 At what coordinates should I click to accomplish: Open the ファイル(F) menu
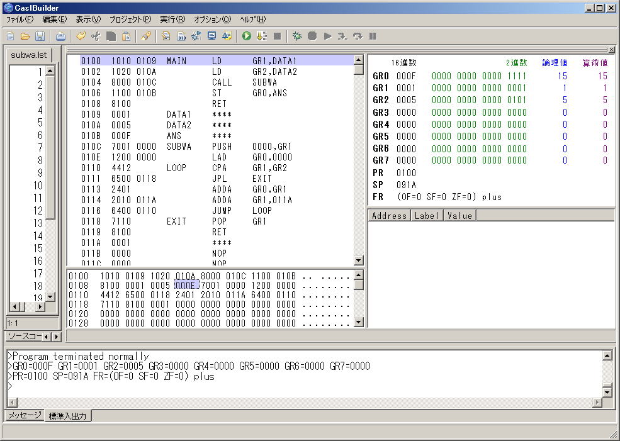click(20, 20)
